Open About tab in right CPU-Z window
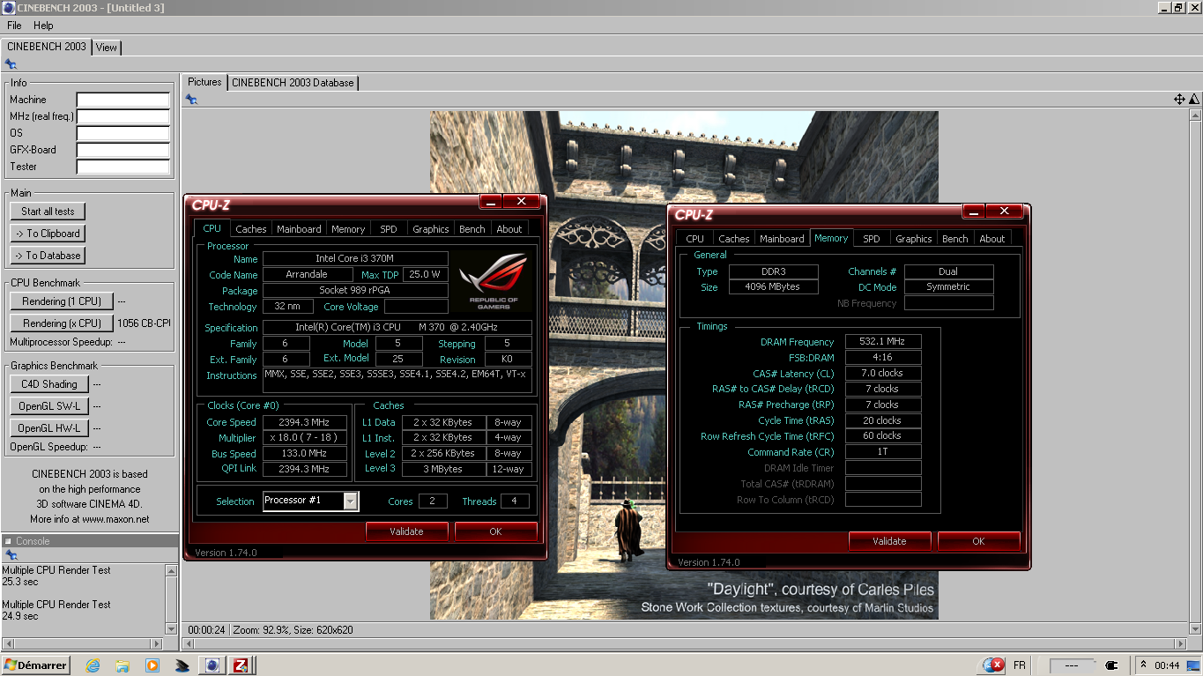 click(992, 239)
